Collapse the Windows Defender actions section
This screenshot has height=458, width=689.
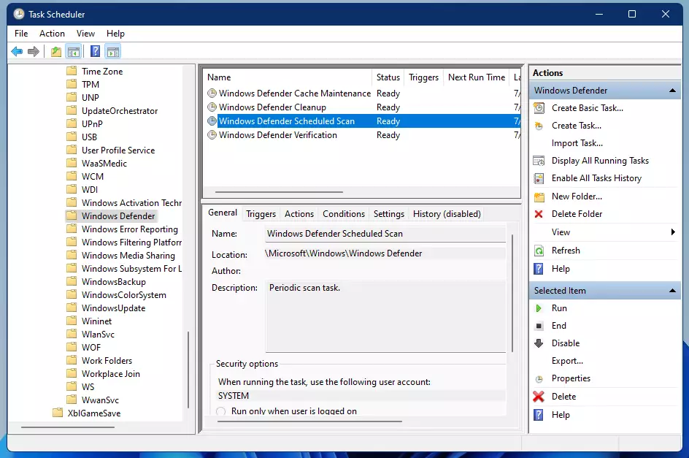672,91
